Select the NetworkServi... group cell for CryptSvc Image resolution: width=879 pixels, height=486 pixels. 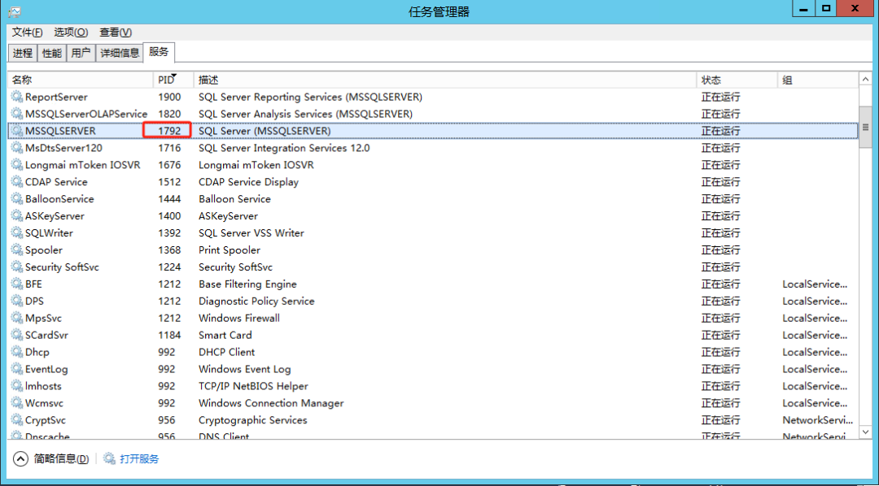817,420
